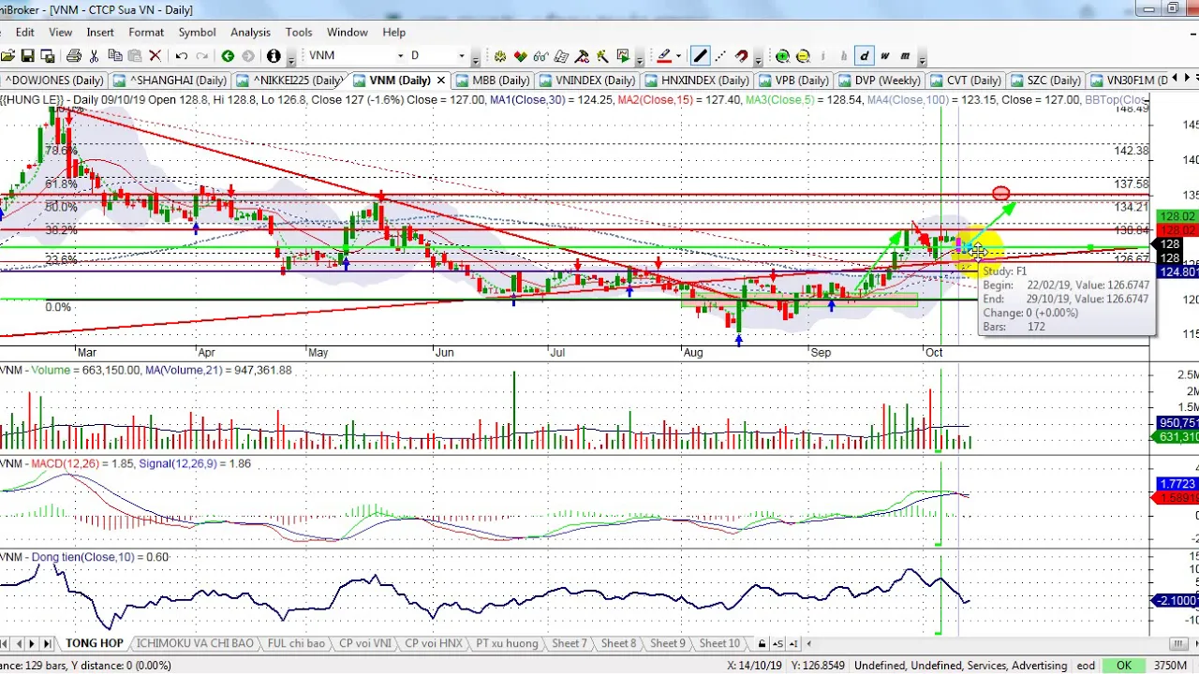Image resolution: width=1199 pixels, height=674 pixels.
Task: Click the green-arrow run icon in the toolbar
Action: coord(624,56)
